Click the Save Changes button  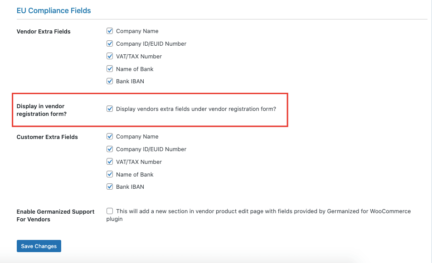click(39, 246)
